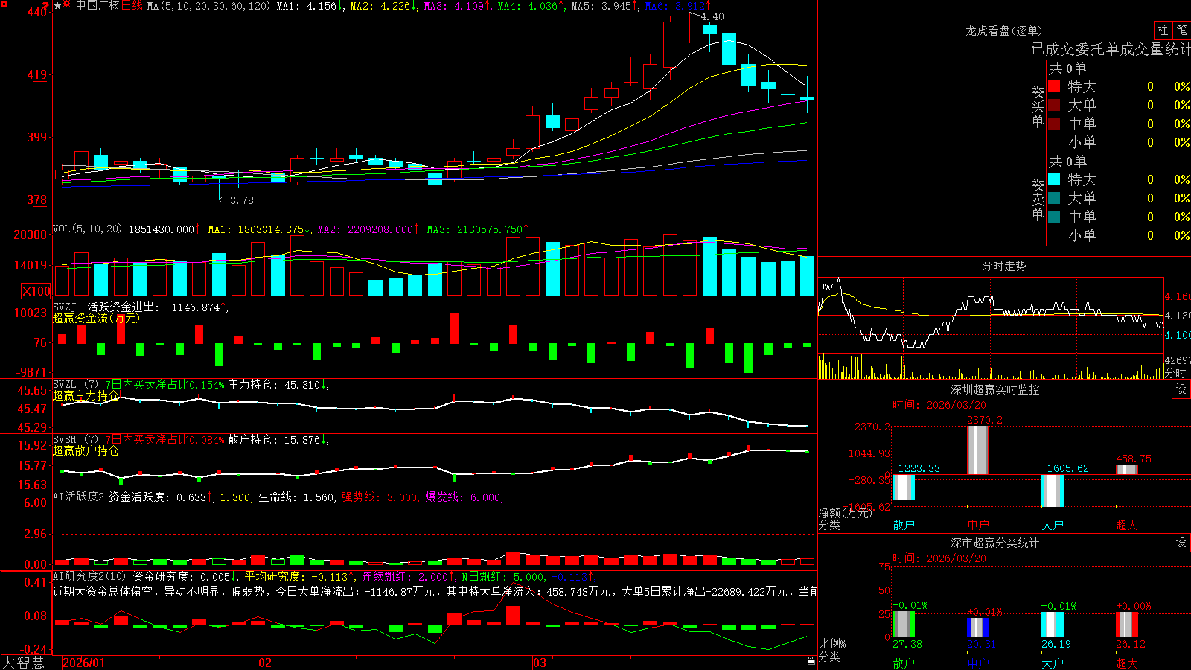Click the 中户 bar 2370.2 in real-time monitor
1191x670 pixels.
[978, 450]
